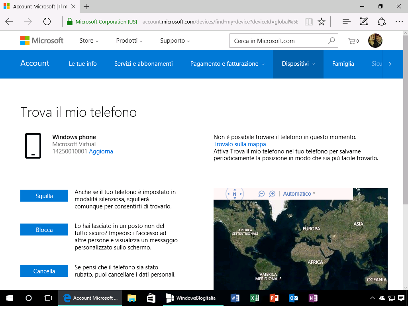
Task: Show more account navigation items
Action: (390, 64)
